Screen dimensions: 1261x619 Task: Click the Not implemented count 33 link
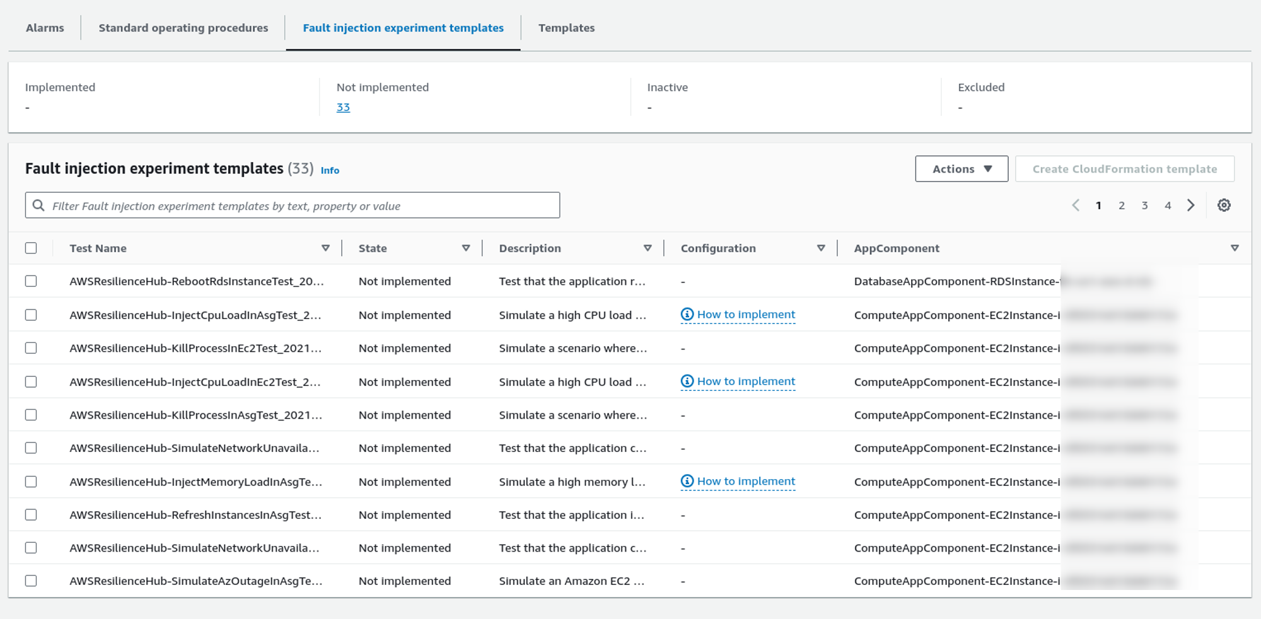[343, 107]
